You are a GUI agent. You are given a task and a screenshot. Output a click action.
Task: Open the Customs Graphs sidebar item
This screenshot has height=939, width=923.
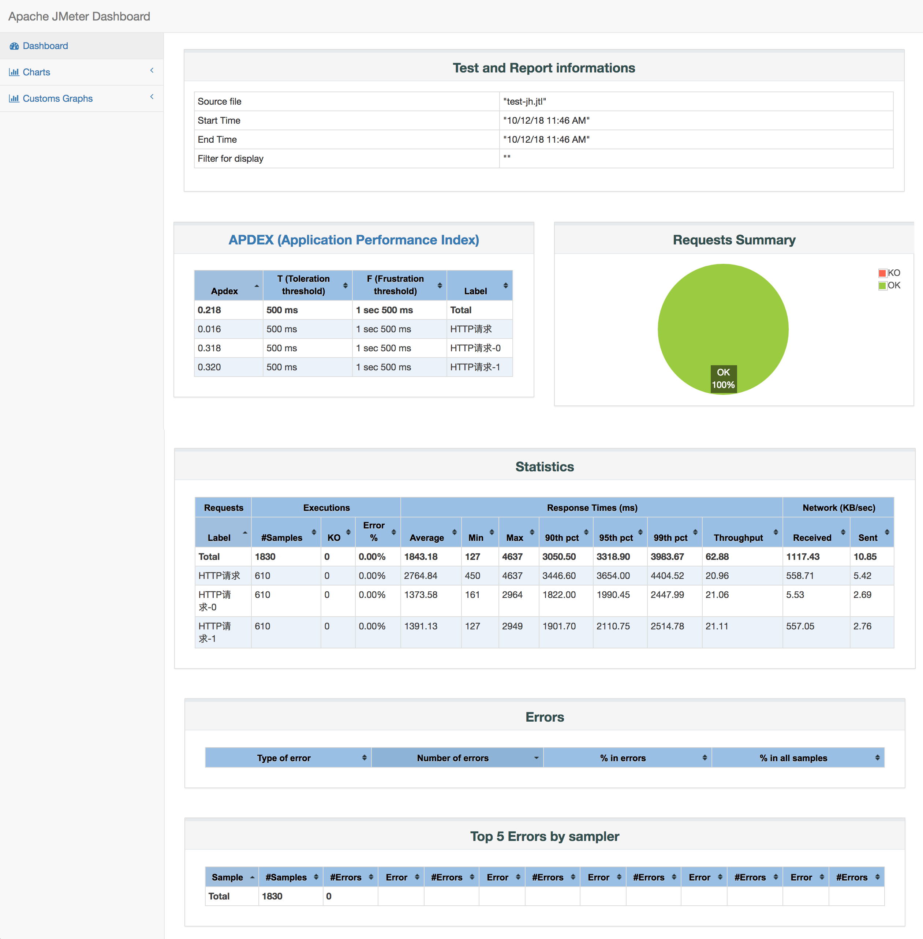82,98
